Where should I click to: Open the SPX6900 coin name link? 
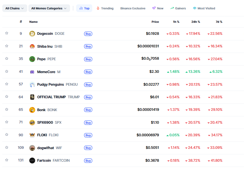coord(45,122)
